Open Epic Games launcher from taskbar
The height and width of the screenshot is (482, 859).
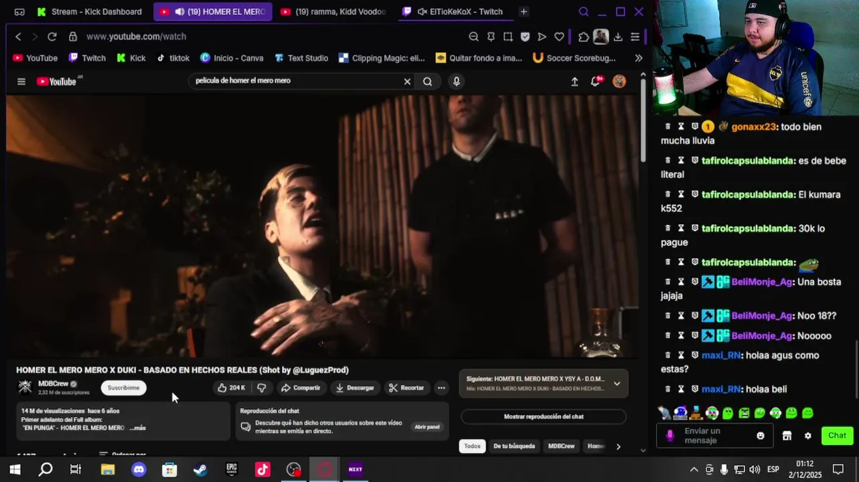232,470
